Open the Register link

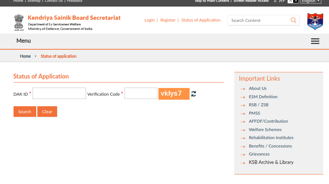(x=168, y=20)
